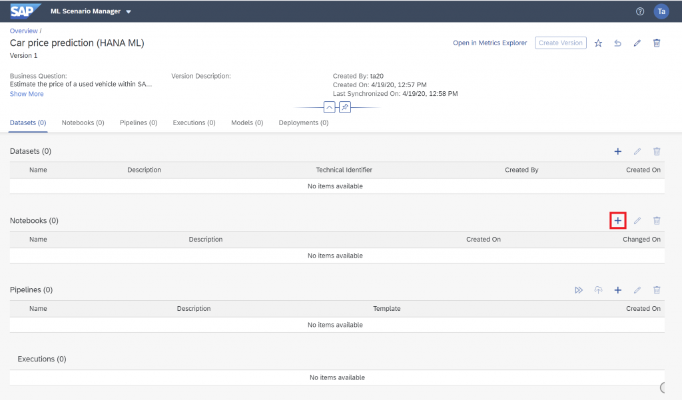Click the Template column header in Pipelines
Viewport: 682px width, 400px height.
tap(387, 308)
